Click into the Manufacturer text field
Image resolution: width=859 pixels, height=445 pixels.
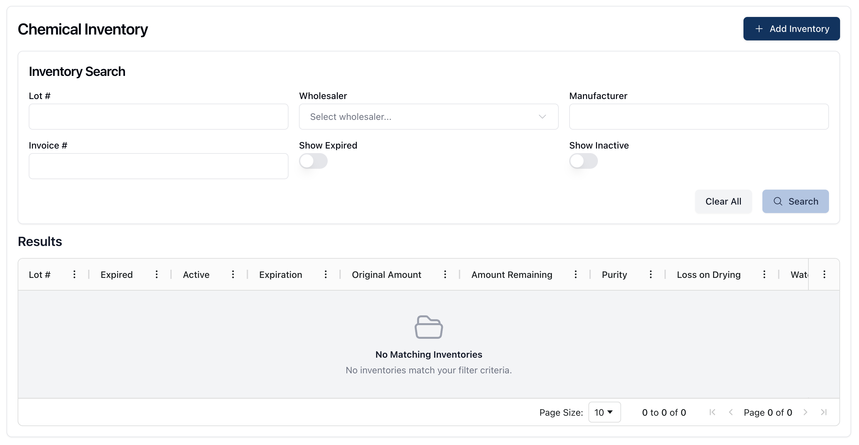698,117
